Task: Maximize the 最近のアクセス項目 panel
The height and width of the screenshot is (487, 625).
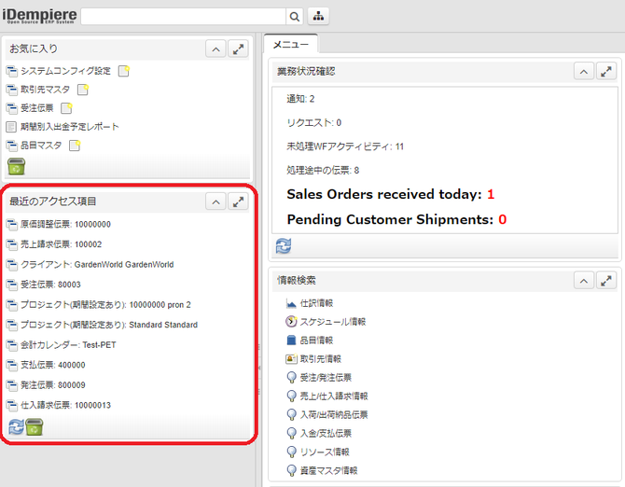Action: [239, 202]
